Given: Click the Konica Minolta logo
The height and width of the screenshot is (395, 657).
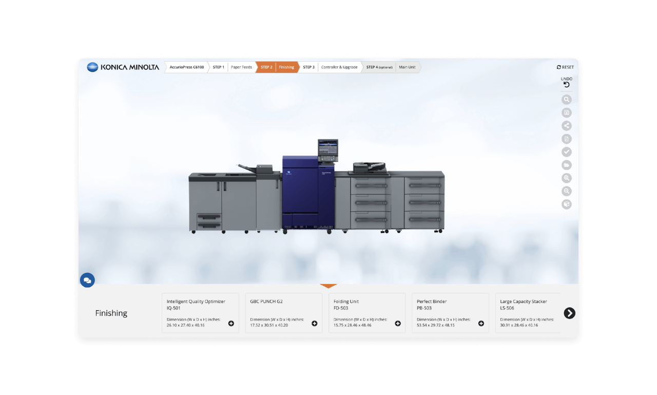Looking at the screenshot, I should point(122,67).
